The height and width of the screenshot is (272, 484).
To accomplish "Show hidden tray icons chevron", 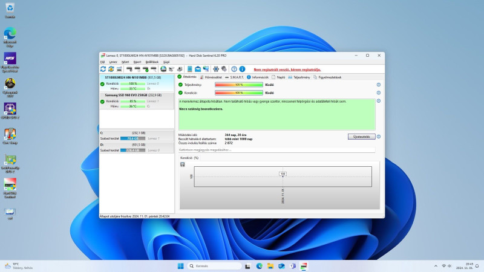I will [x=436, y=266].
